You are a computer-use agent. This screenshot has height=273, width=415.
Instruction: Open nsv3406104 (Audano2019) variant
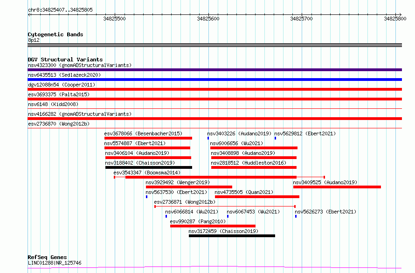coord(137,153)
